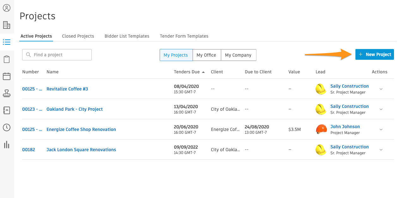Screen dimensions: 400x198
Task: Open the clipboard icon in the sidebar
Action: (x=7, y=59)
